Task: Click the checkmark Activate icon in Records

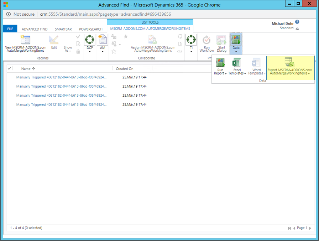Action: [x=78, y=37]
